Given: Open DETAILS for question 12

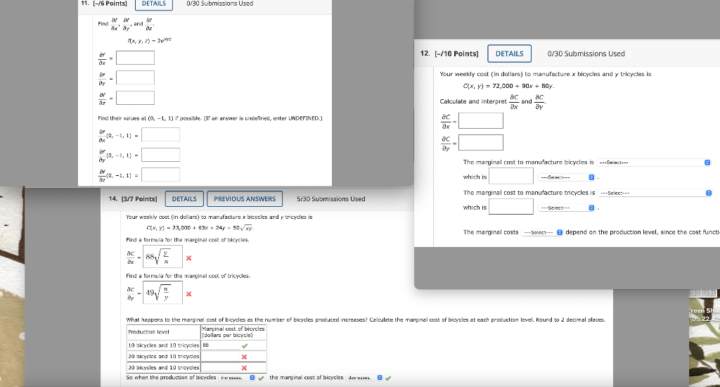Looking at the screenshot, I should point(509,53).
